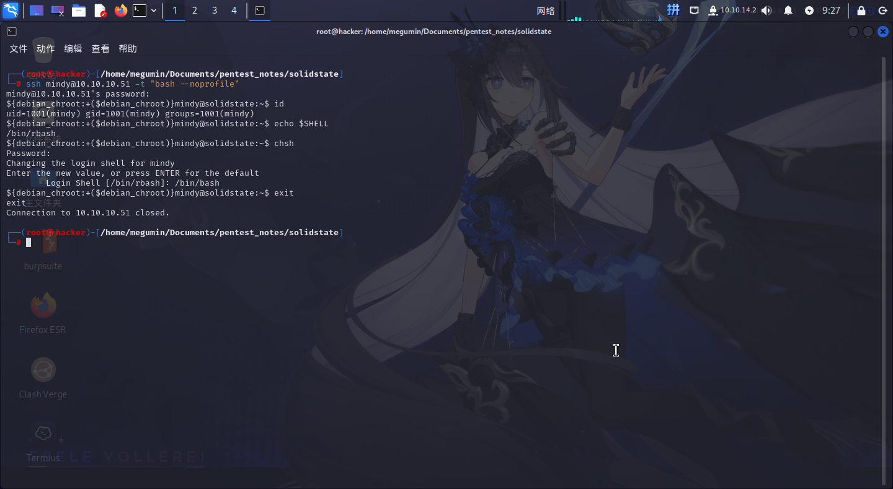
Task: Click the uid=1001(mindy) output line
Action: [x=130, y=113]
